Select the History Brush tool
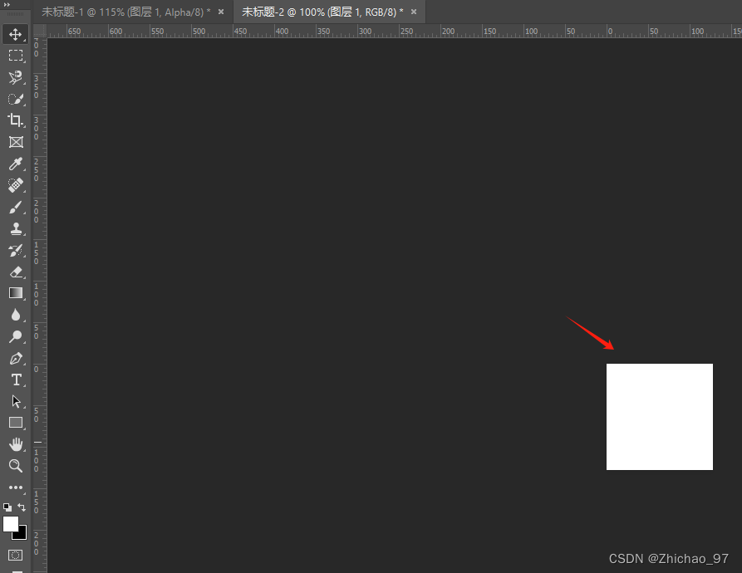Image resolution: width=742 pixels, height=573 pixels. 16,250
